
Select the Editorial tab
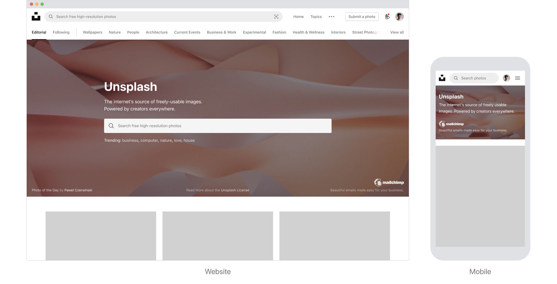tap(39, 32)
